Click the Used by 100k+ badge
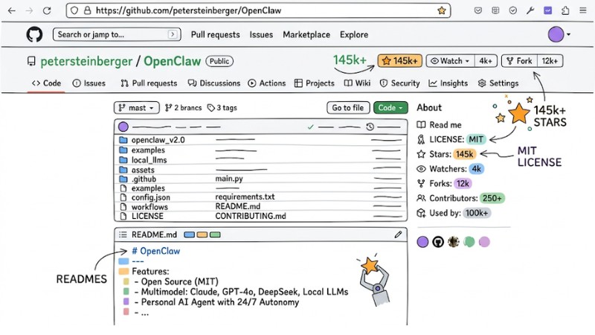595x335 pixels. click(x=477, y=213)
